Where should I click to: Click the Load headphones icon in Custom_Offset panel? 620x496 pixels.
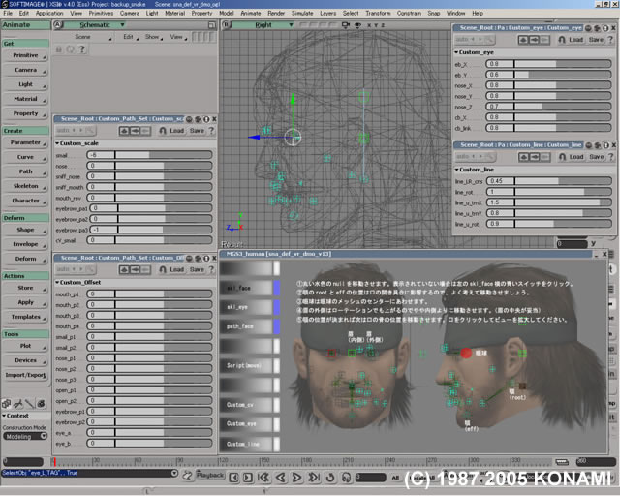(x=163, y=269)
